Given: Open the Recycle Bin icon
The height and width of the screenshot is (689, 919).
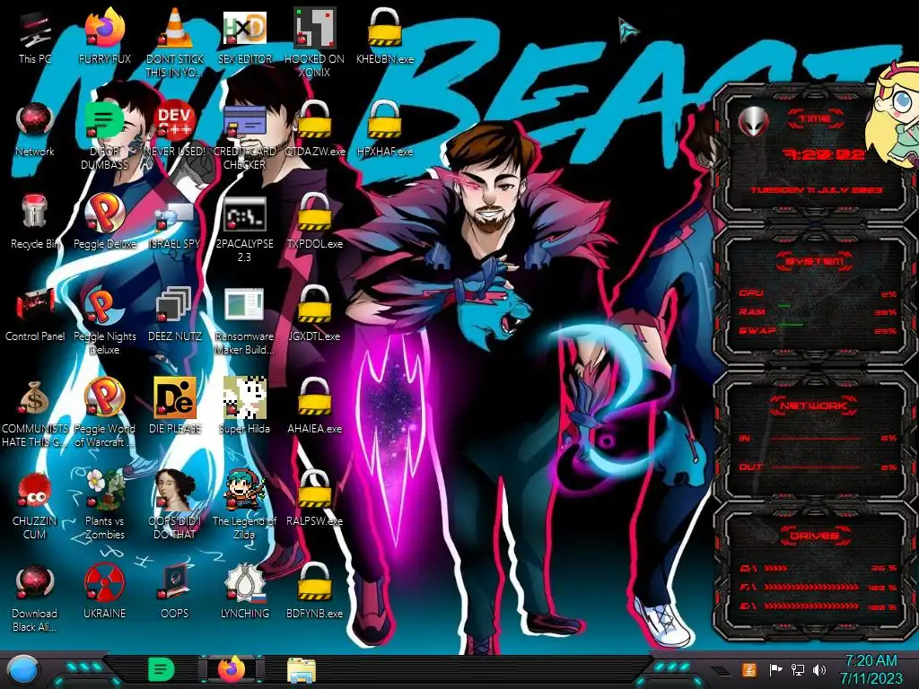Looking at the screenshot, I should [35, 222].
